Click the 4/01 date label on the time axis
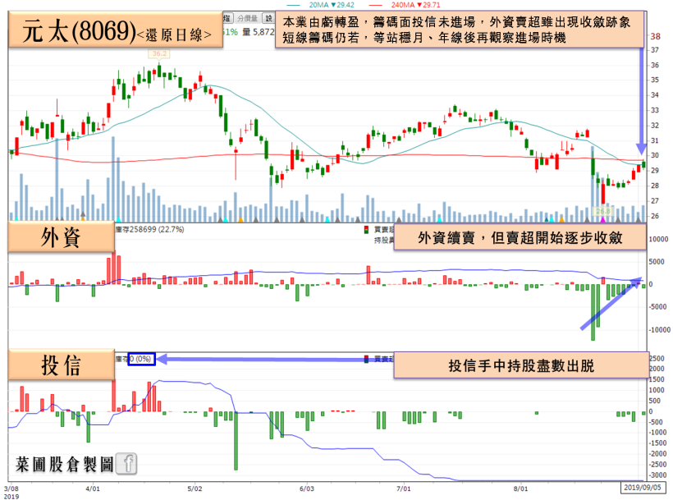673x500 pixels. tap(93, 489)
